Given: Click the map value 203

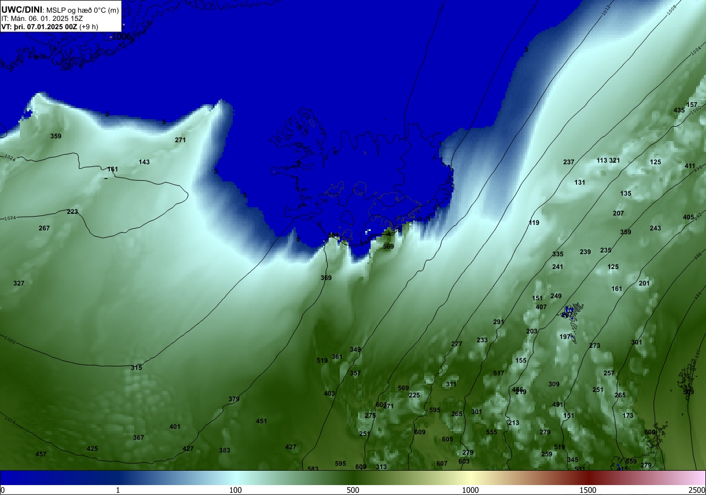Looking at the screenshot, I should (532, 331).
